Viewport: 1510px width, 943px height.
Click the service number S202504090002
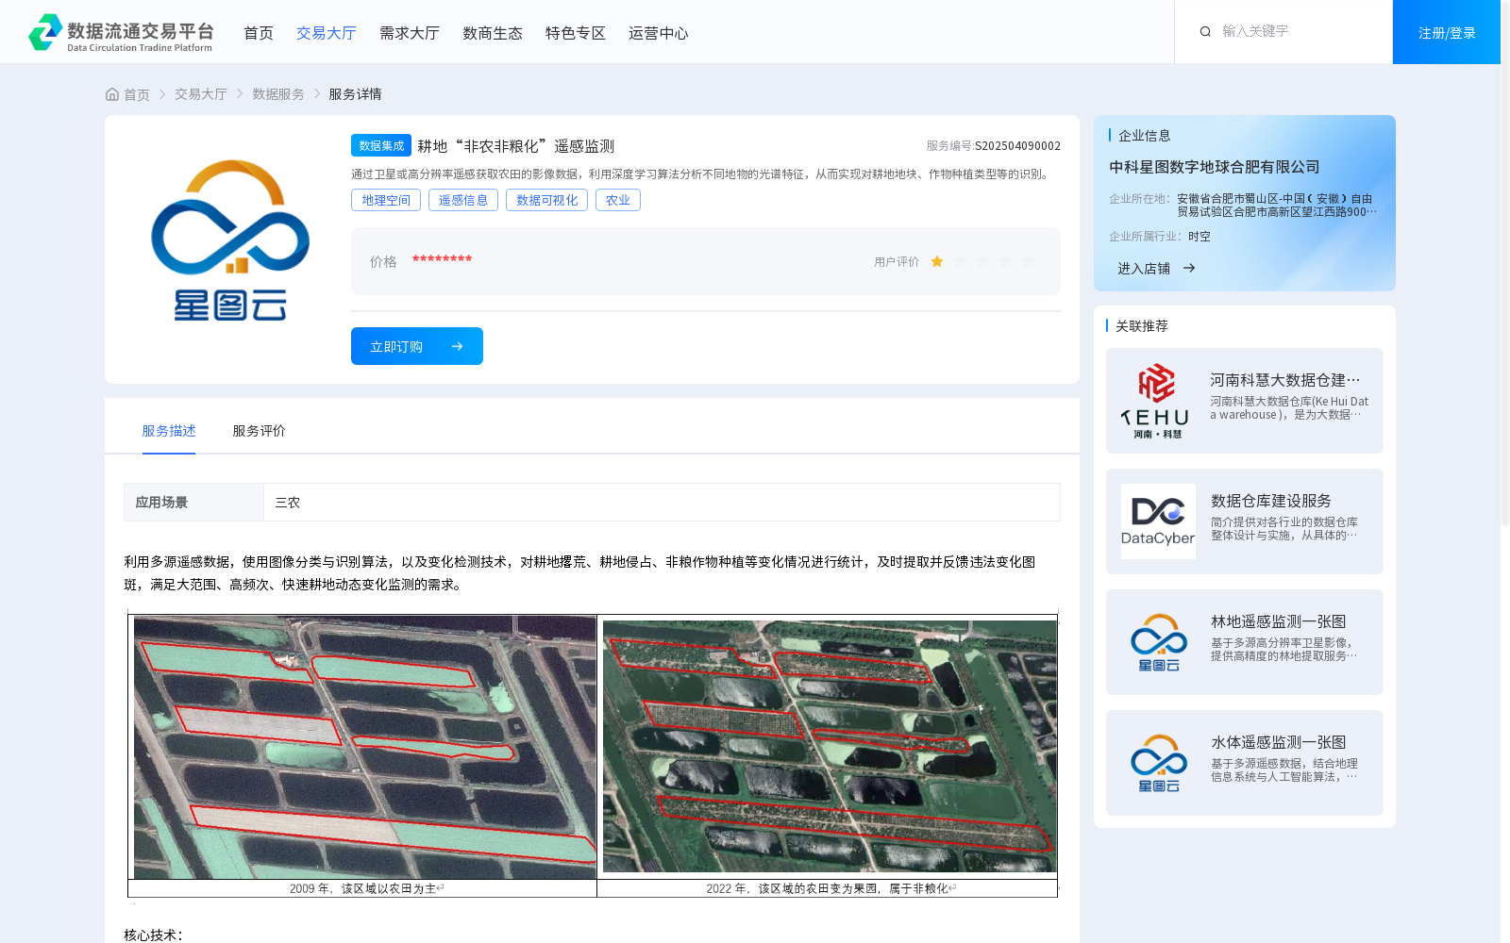coord(1017,146)
